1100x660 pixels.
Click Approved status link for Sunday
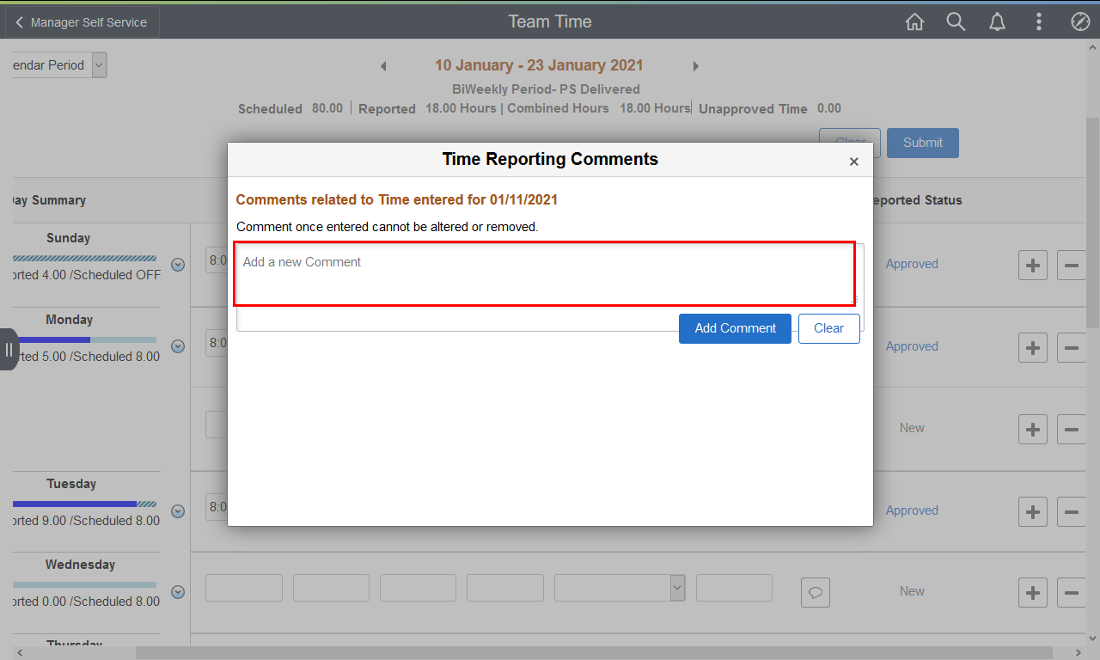point(912,264)
